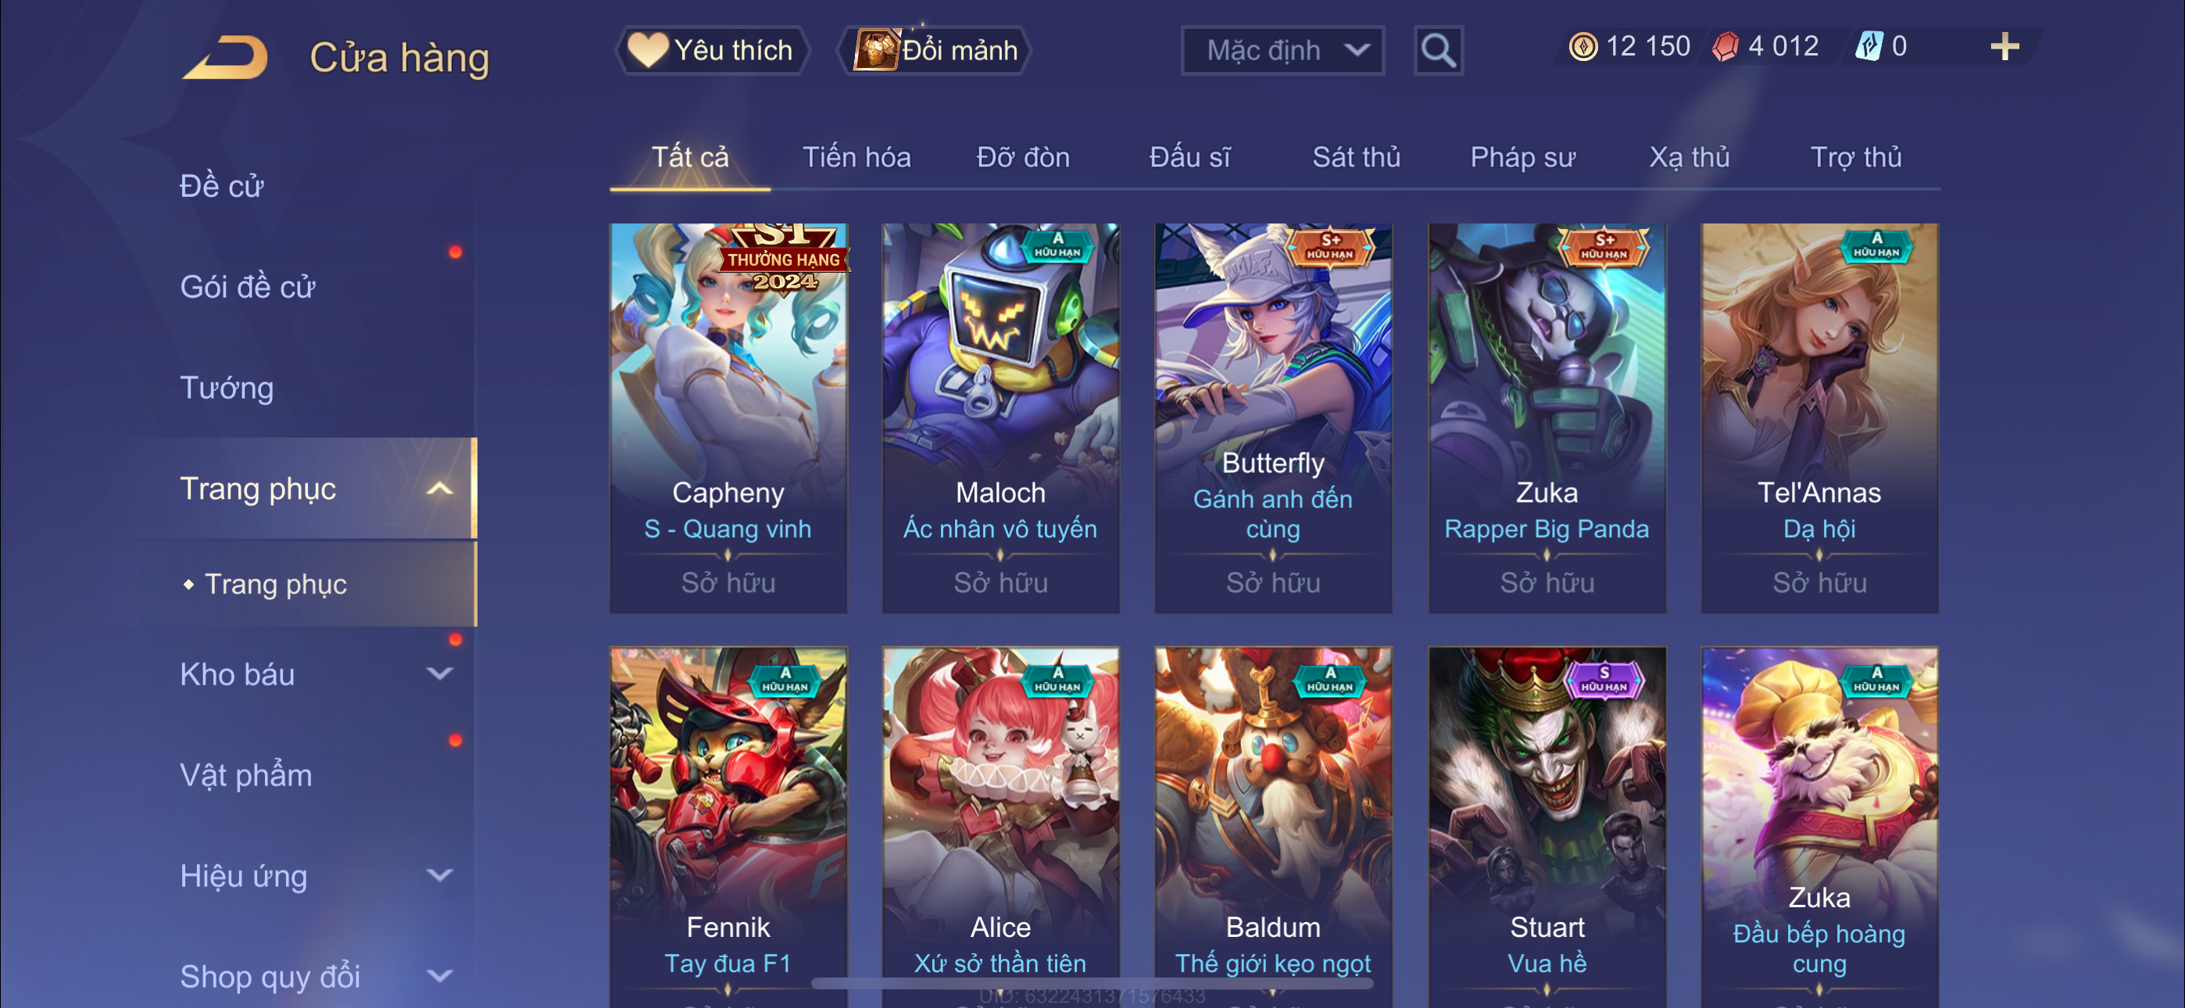The height and width of the screenshot is (1008, 2185).
Task: Click the back arrow icon next to Cửa hàng
Action: click(225, 57)
